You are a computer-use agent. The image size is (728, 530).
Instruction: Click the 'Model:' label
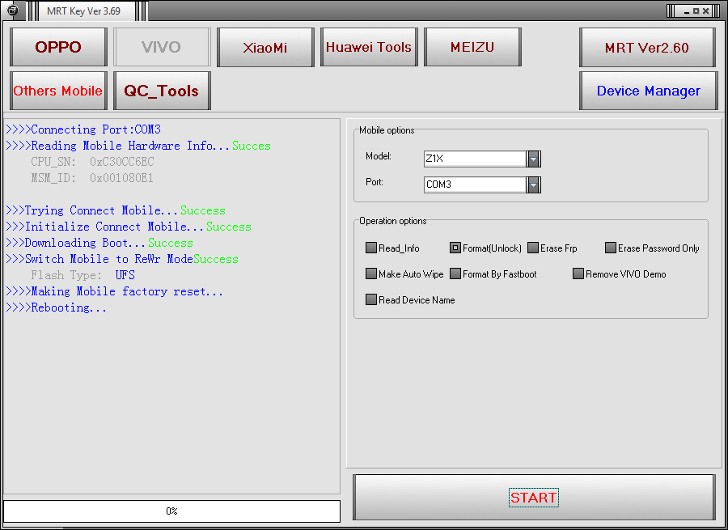(379, 156)
